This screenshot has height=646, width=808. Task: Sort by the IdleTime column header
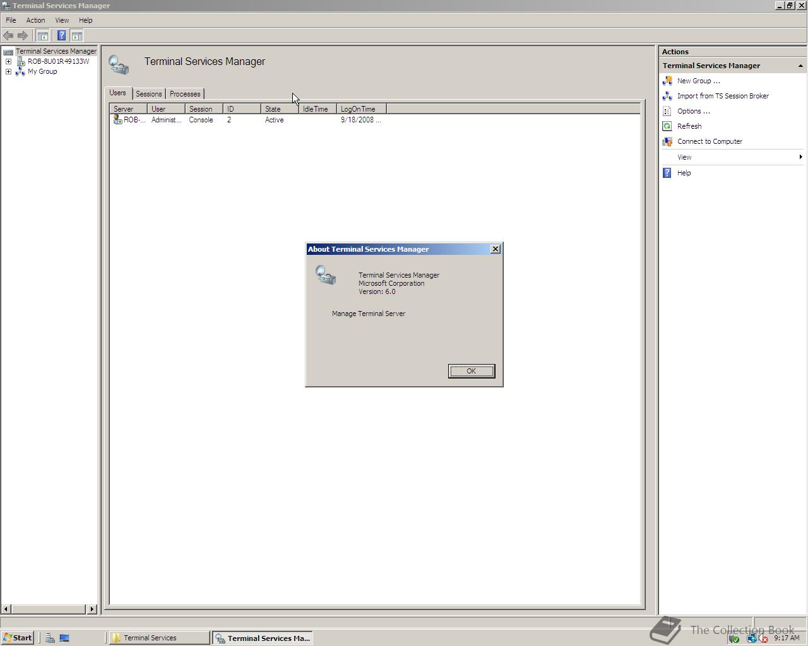click(318, 109)
